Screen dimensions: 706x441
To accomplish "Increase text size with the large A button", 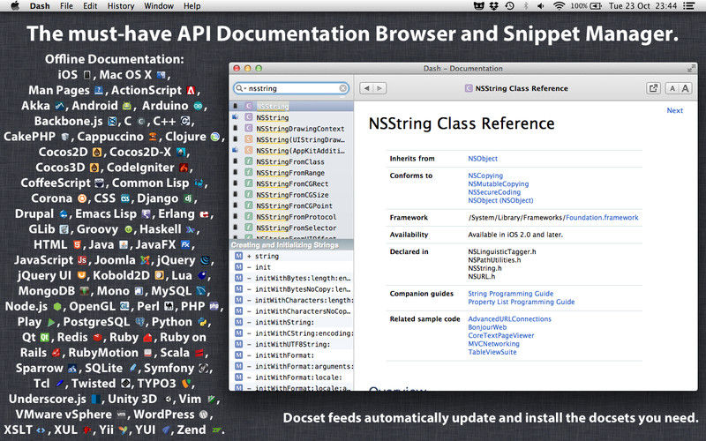I will [x=686, y=88].
